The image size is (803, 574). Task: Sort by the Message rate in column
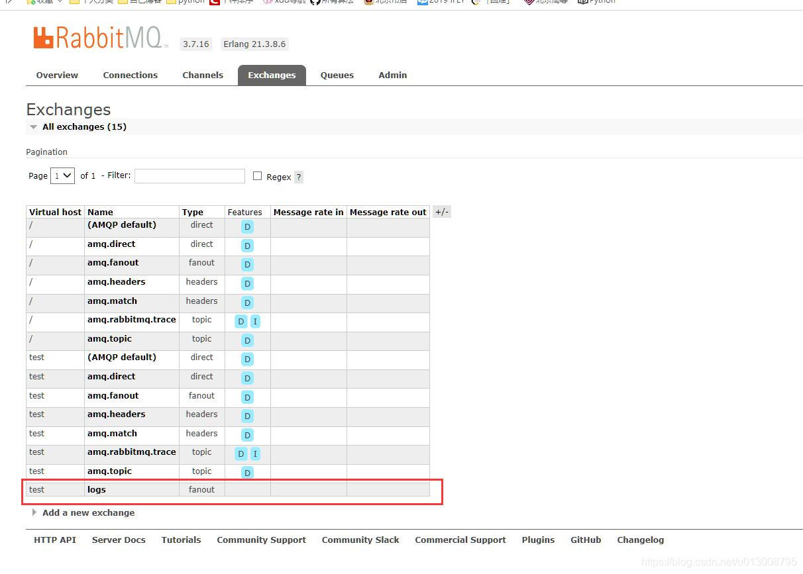pos(309,212)
